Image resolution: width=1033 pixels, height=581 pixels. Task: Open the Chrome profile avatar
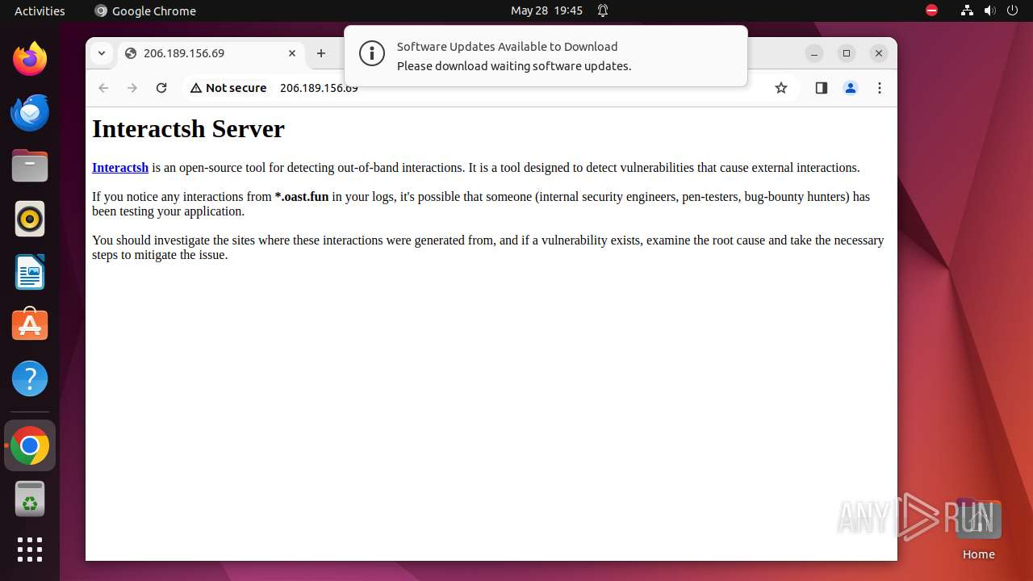pos(851,88)
